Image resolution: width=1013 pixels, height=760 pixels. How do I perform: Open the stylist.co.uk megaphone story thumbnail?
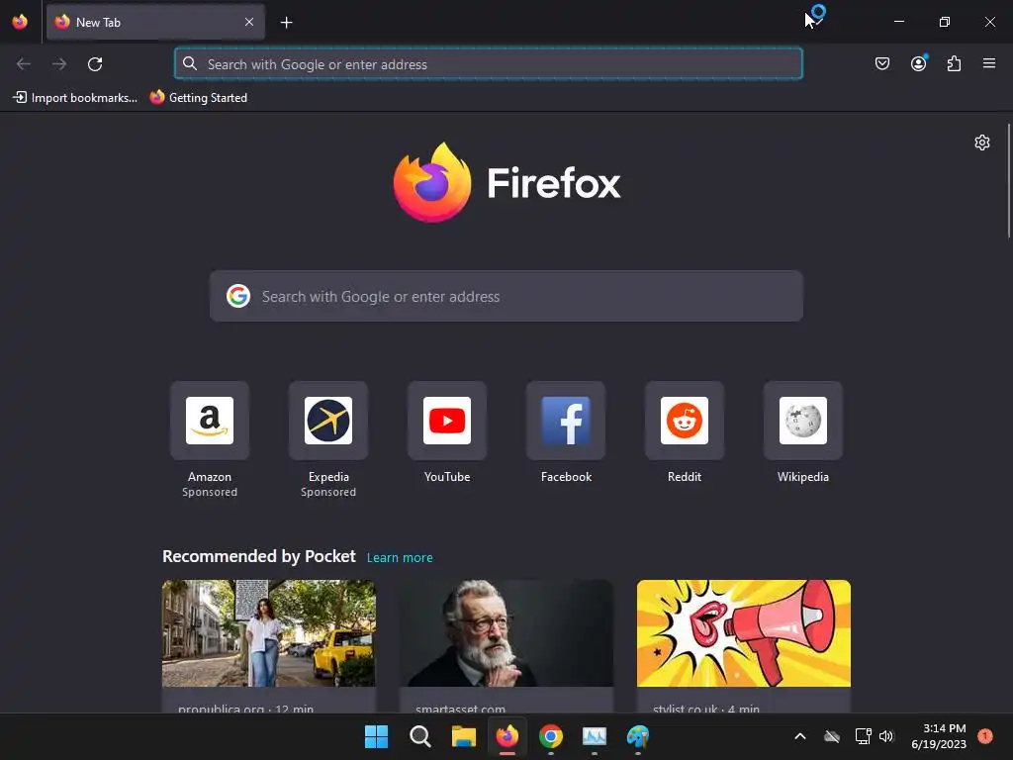(x=744, y=633)
